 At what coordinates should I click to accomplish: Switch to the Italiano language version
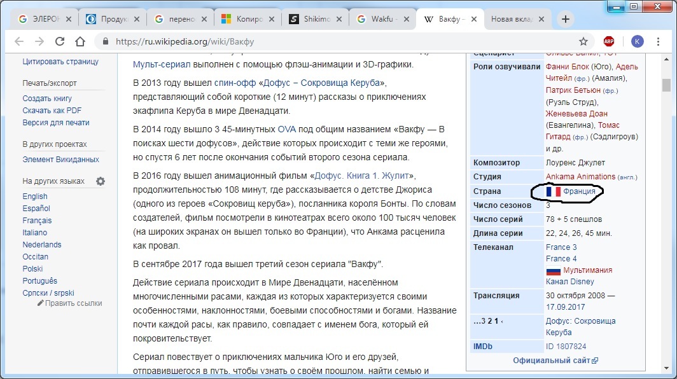(34, 233)
